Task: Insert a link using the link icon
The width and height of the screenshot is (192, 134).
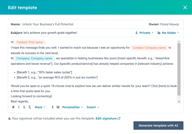Action: [x=53, y=107]
